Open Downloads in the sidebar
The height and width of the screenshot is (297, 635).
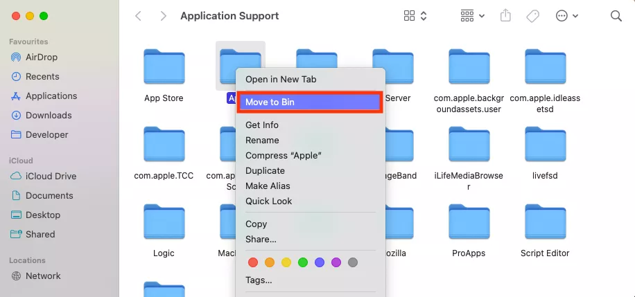point(41,116)
